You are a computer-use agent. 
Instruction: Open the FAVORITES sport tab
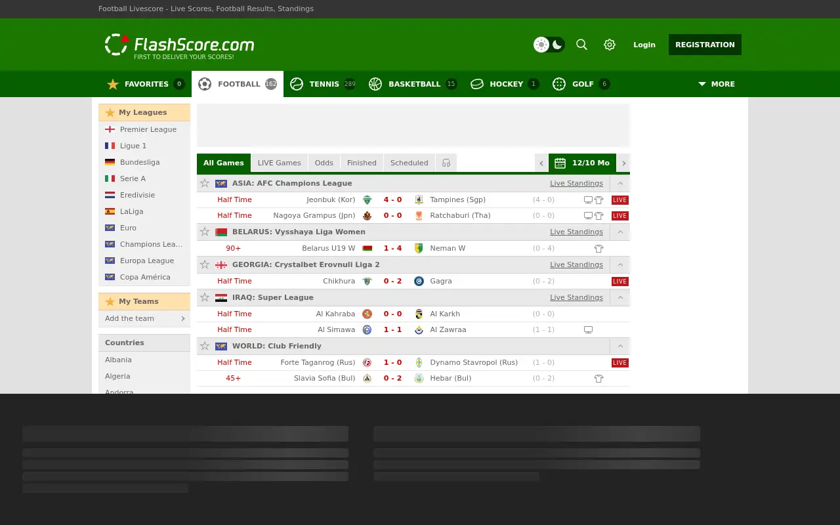(x=145, y=84)
